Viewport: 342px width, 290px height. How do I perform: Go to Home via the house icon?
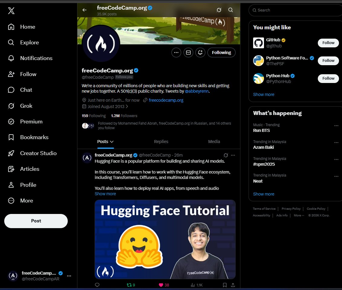click(x=11, y=27)
